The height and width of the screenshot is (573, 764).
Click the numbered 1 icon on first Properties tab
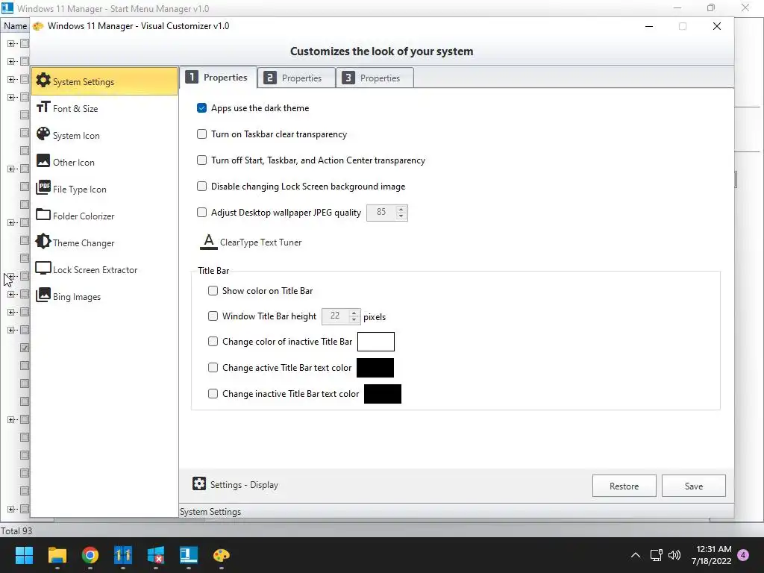pyautogui.click(x=192, y=77)
